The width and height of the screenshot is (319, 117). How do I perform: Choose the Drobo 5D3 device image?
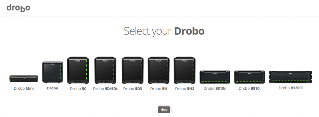point(133,70)
